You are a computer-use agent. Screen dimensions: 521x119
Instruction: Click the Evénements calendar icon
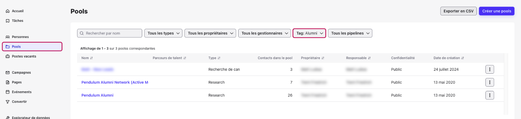point(8,92)
